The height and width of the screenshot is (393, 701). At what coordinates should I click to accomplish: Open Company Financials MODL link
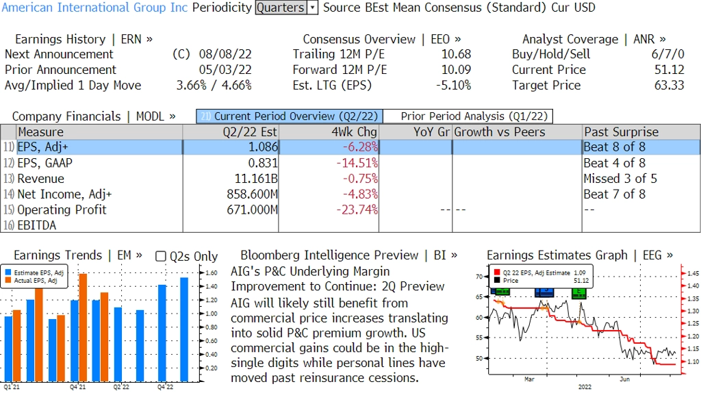point(94,116)
